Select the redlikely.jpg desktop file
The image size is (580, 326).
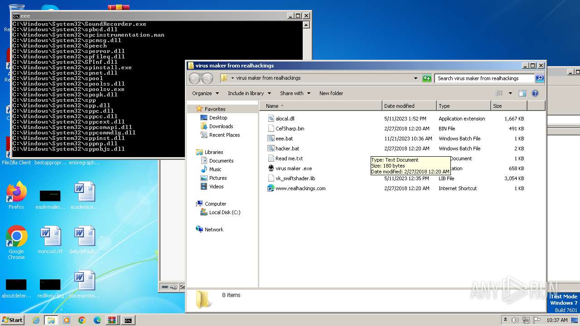click(50, 288)
